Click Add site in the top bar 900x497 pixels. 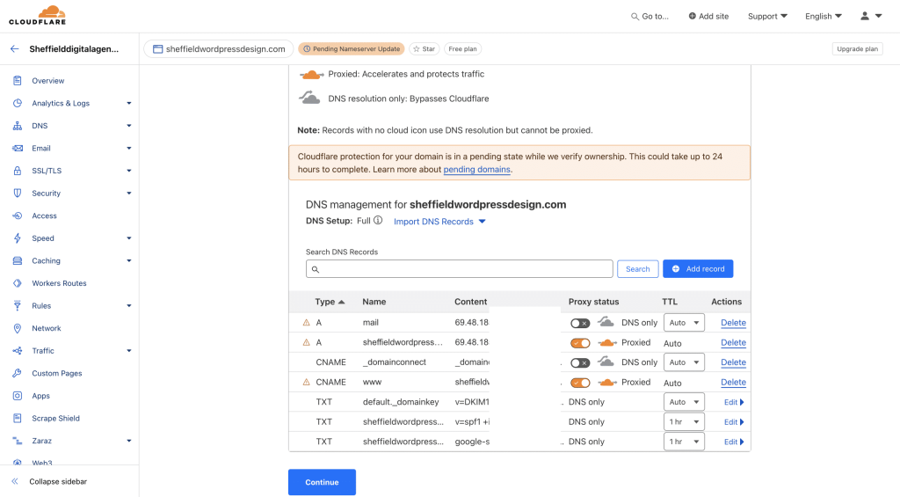[708, 16]
